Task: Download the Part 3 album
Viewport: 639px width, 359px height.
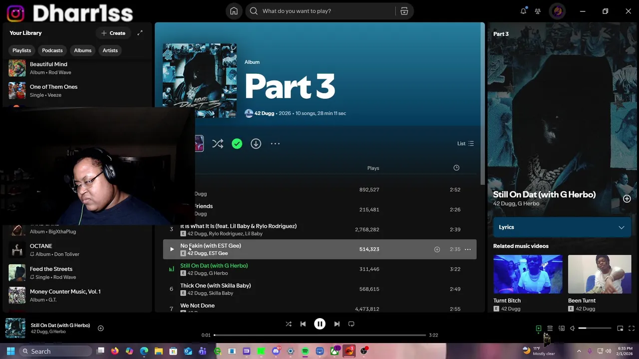Action: (x=256, y=144)
